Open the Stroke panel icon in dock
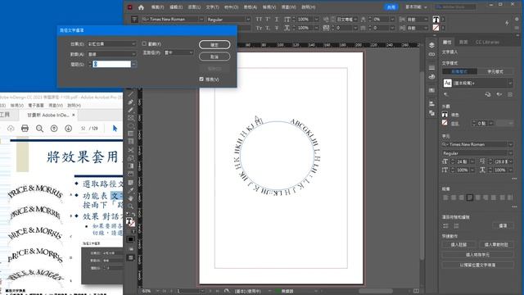The width and height of the screenshot is (524, 295). [431, 67]
